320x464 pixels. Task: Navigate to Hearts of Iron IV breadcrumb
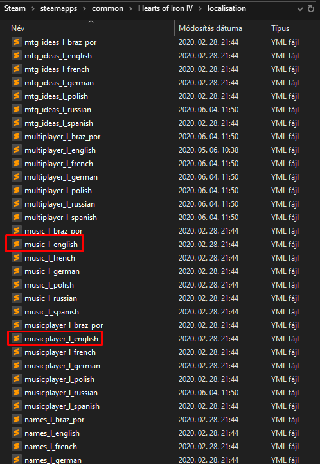[x=165, y=8]
